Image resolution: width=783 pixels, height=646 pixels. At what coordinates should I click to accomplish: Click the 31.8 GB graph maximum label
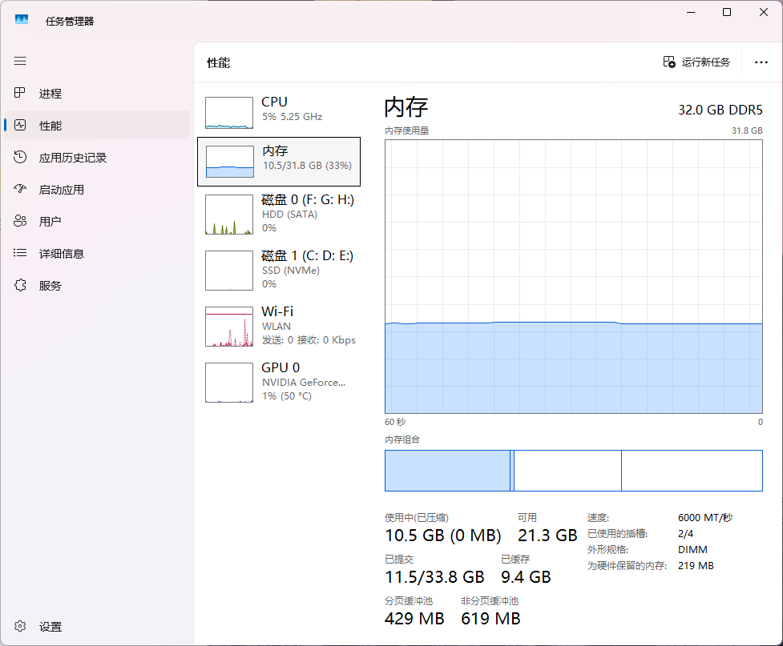[747, 130]
